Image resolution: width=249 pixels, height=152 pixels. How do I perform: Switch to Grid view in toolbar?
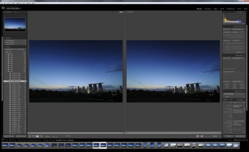click(29, 136)
